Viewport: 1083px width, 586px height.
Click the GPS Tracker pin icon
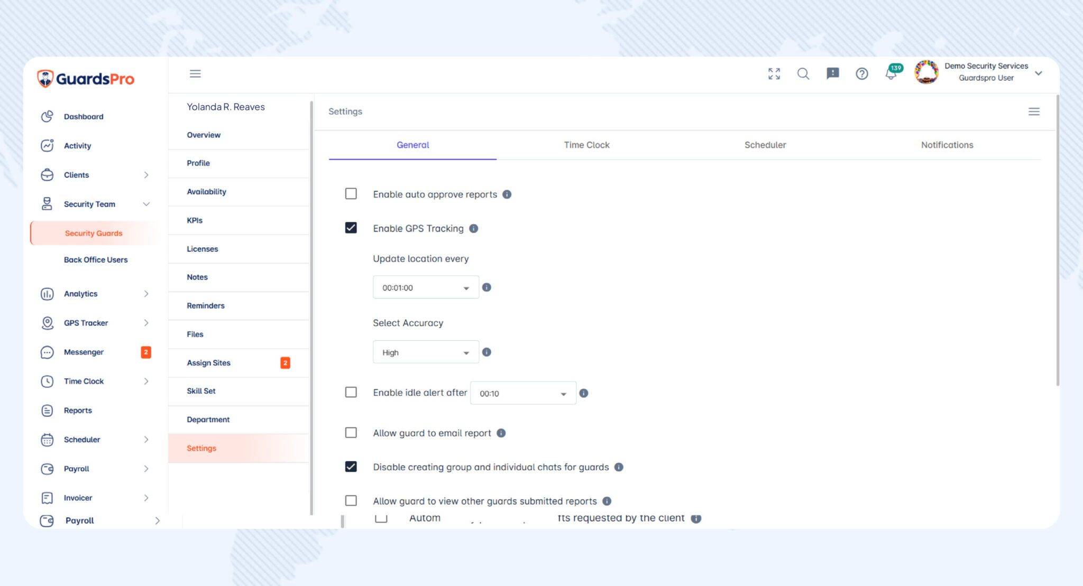(47, 323)
